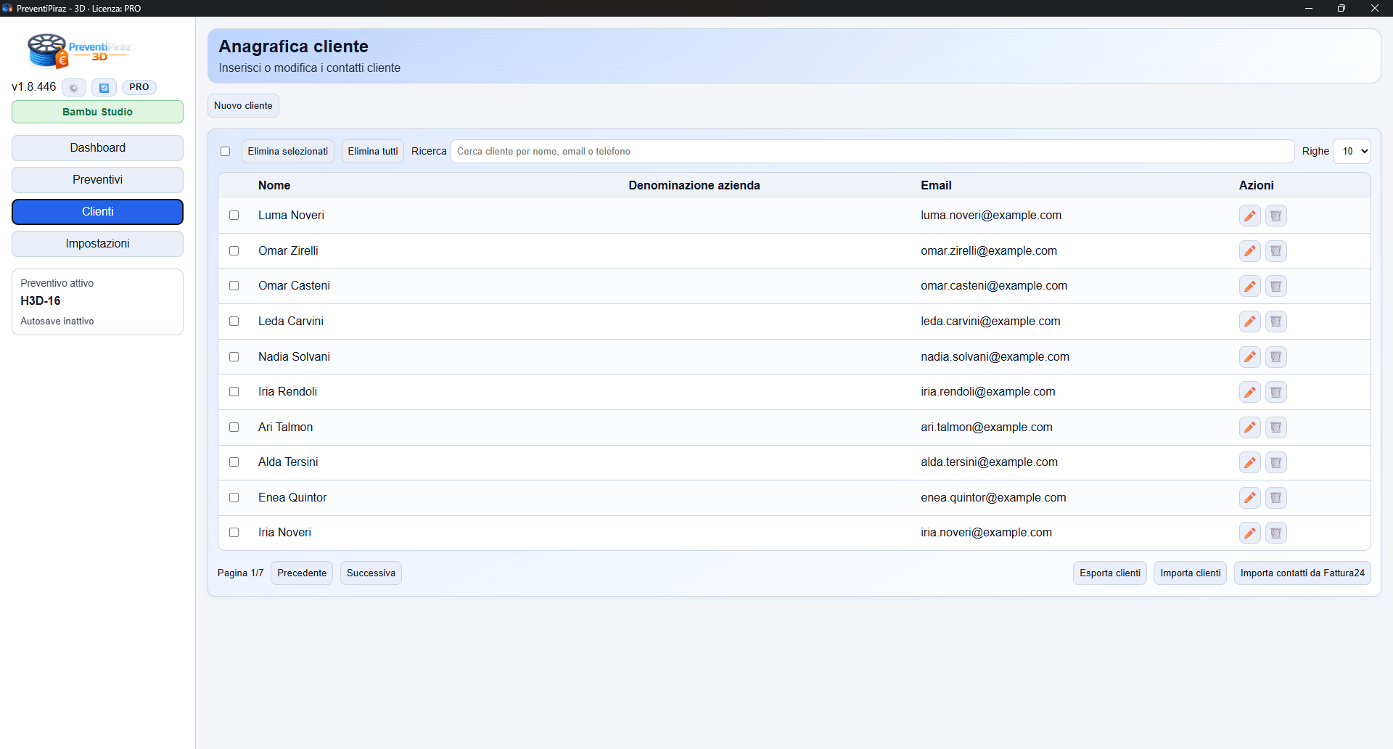1393x749 pixels.
Task: Open Impostazioni from the sidebar
Action: pos(97,244)
